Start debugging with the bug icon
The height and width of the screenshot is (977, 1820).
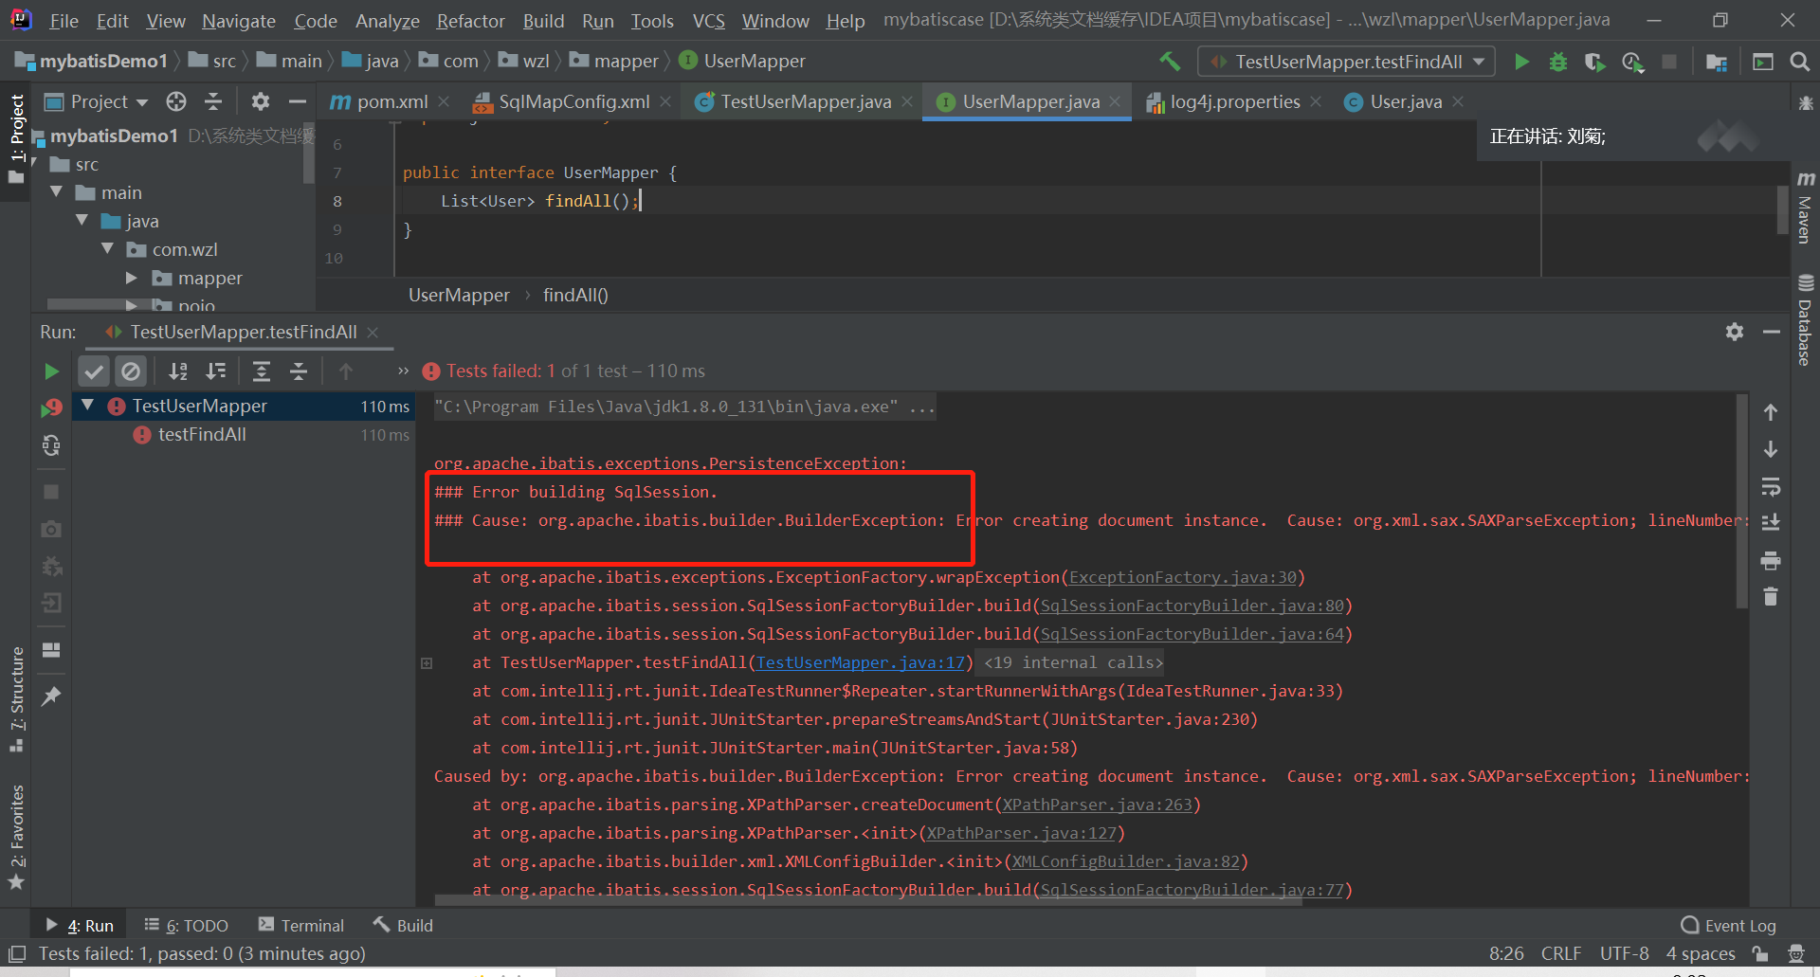[1557, 62]
